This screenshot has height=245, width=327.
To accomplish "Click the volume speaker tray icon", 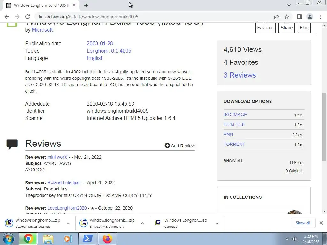I will 295,239.
